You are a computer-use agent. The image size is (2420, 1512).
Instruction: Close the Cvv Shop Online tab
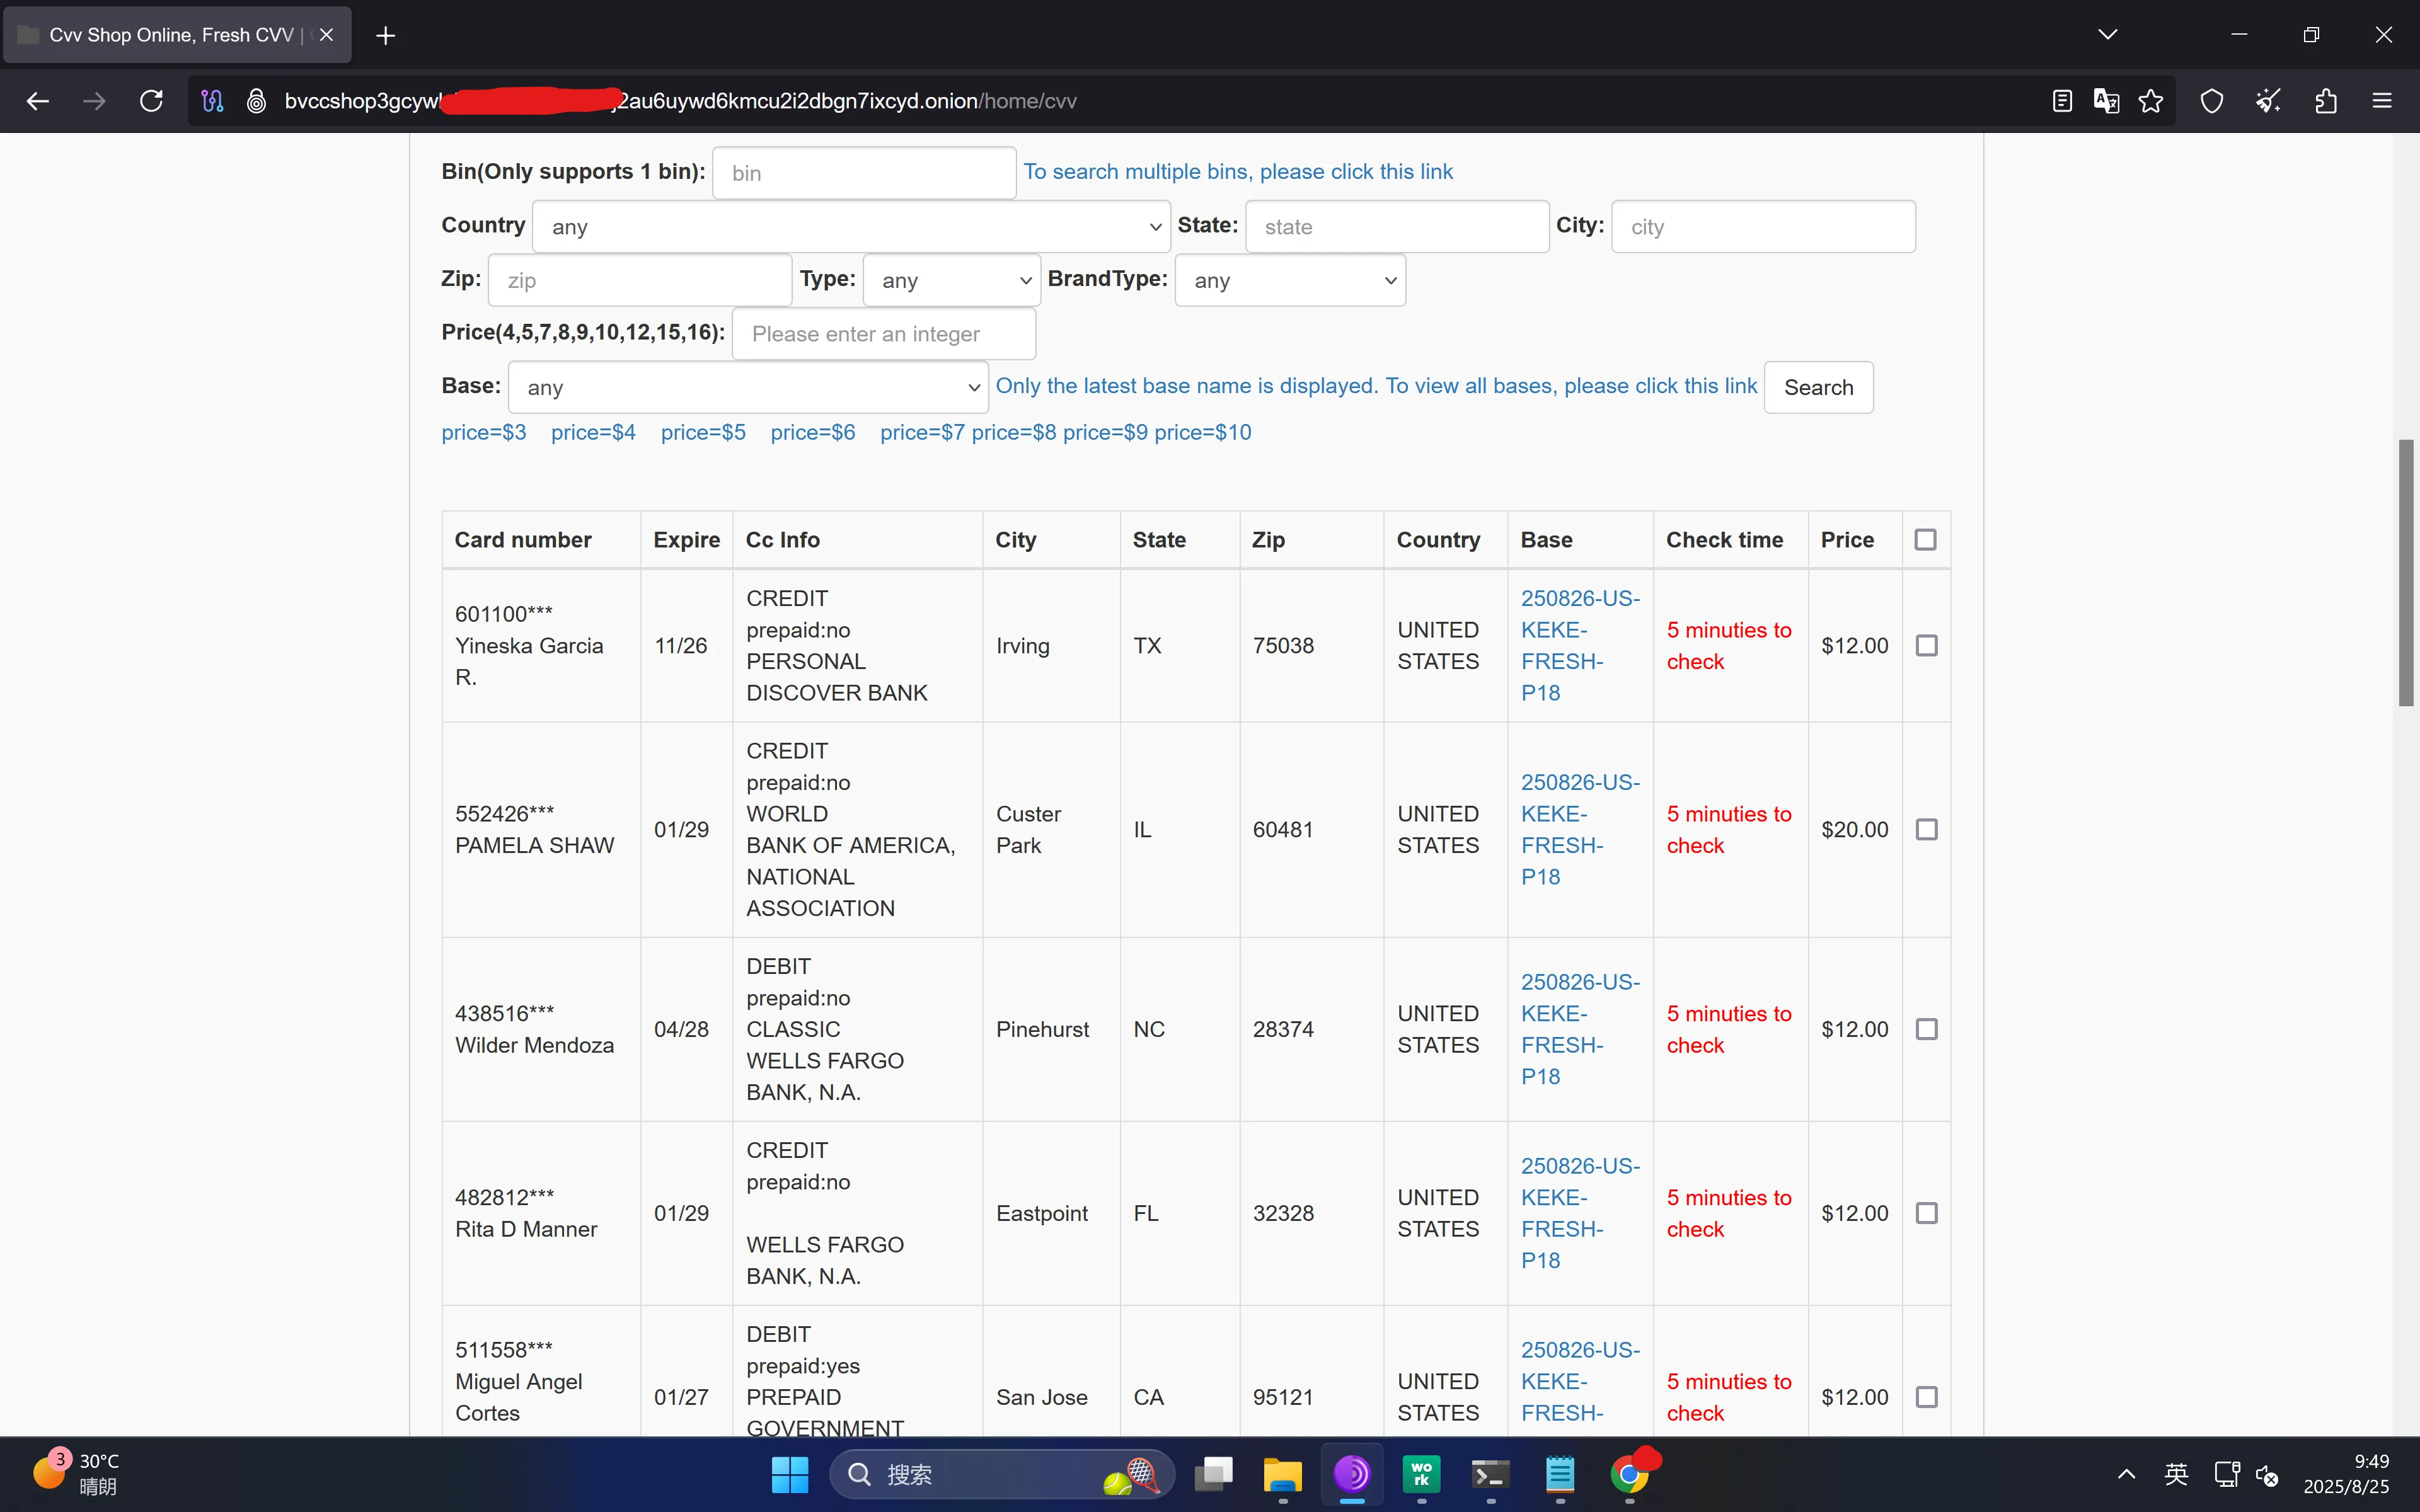326,35
